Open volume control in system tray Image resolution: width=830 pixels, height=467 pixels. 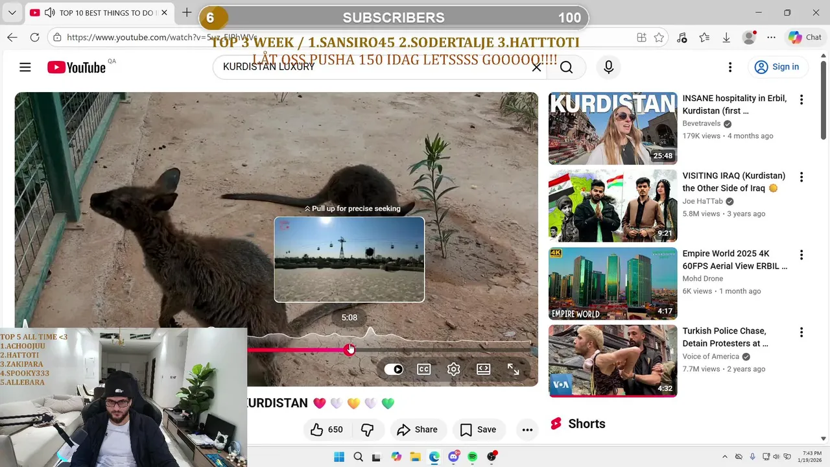776,457
